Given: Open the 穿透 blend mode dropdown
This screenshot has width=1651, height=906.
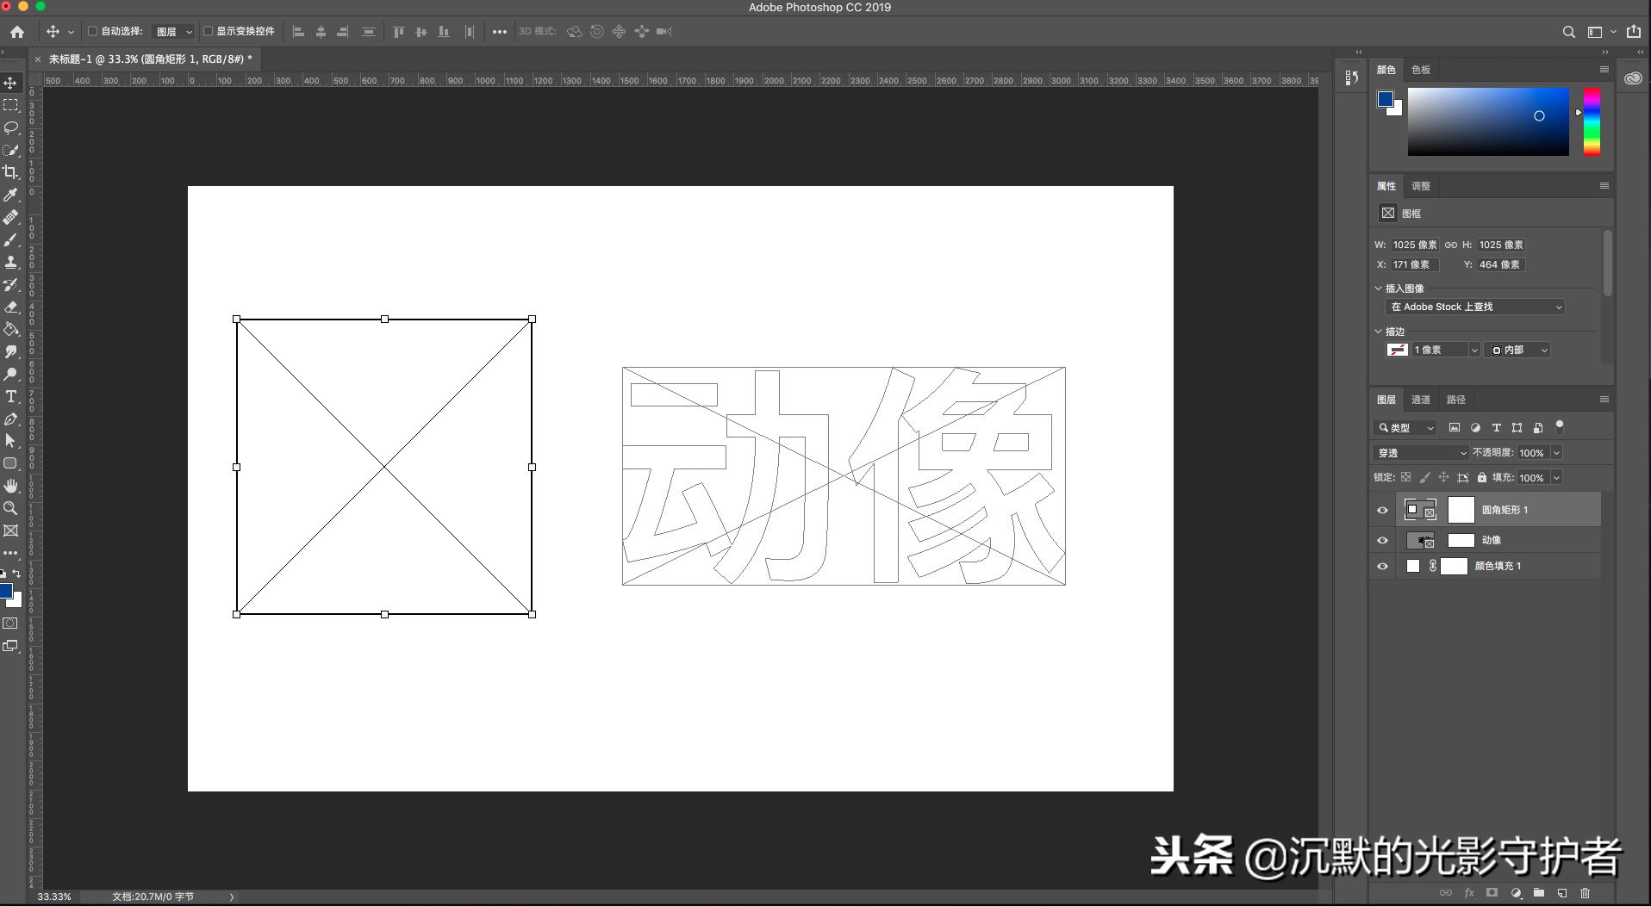Looking at the screenshot, I should coord(1419,452).
